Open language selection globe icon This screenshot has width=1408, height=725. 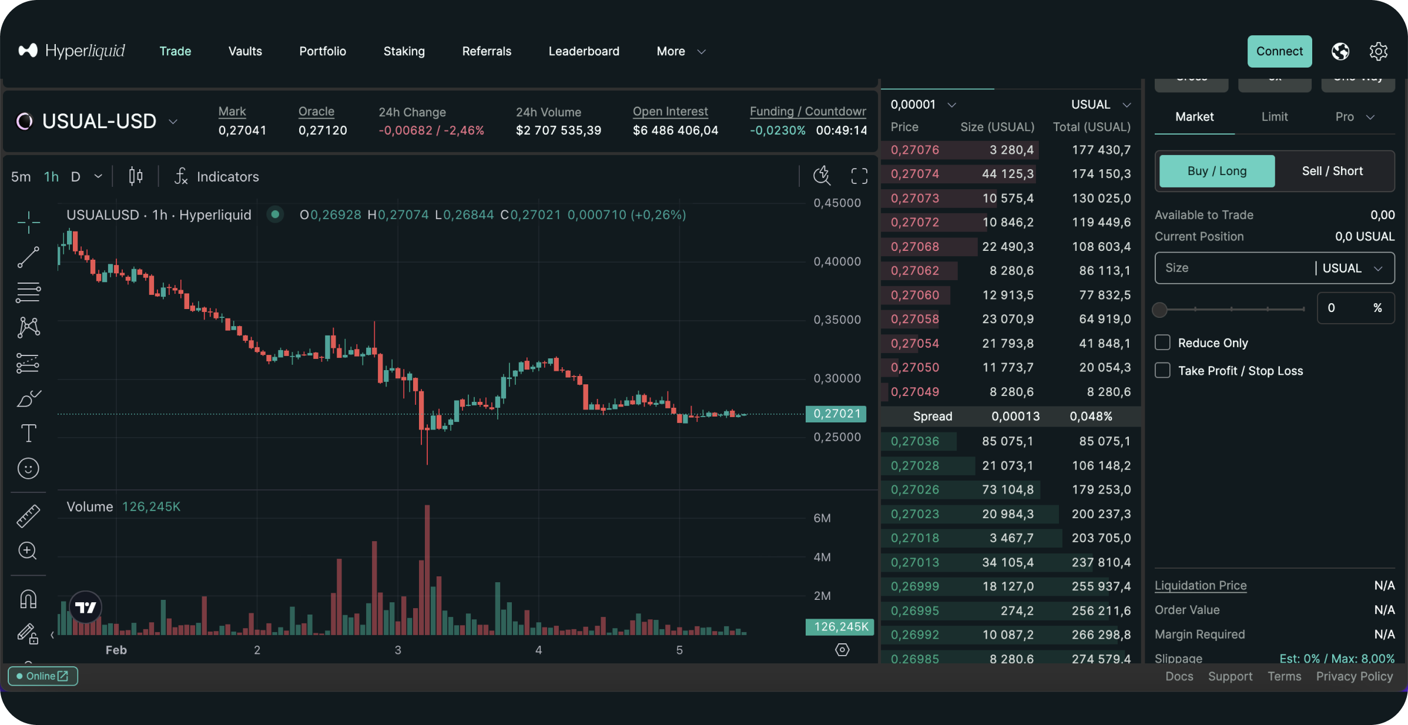point(1340,51)
